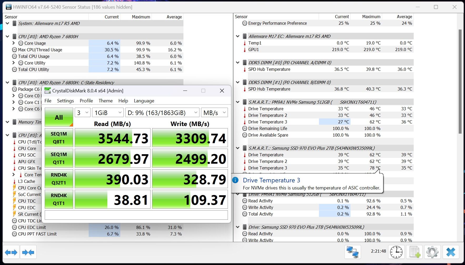The width and height of the screenshot is (465, 265).
Task: Run the RND4K Q32T1 test
Action: (59, 179)
